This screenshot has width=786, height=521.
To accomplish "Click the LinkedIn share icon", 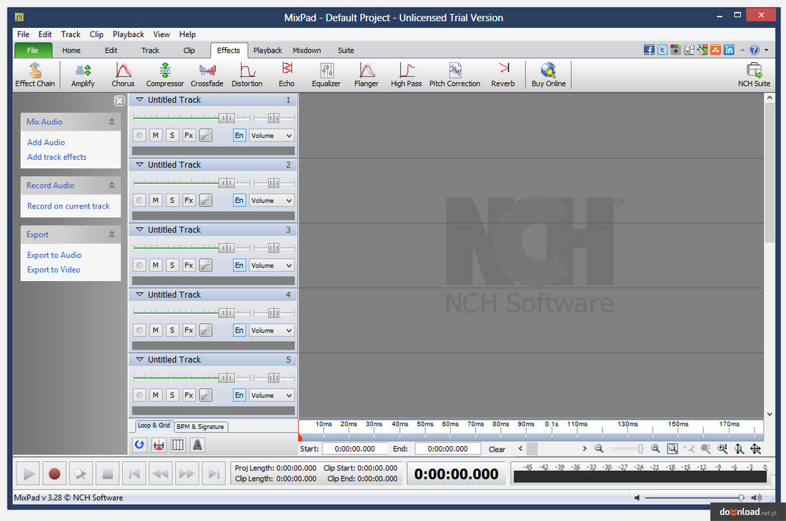I will (x=729, y=50).
